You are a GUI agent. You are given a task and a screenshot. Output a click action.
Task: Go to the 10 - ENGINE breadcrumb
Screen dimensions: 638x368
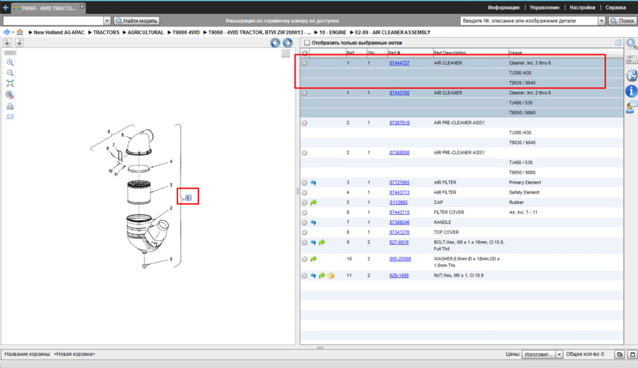pos(332,33)
